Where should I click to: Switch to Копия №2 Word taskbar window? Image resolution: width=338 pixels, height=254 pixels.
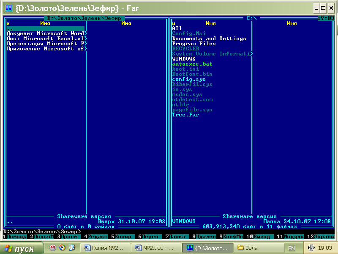[105, 248]
